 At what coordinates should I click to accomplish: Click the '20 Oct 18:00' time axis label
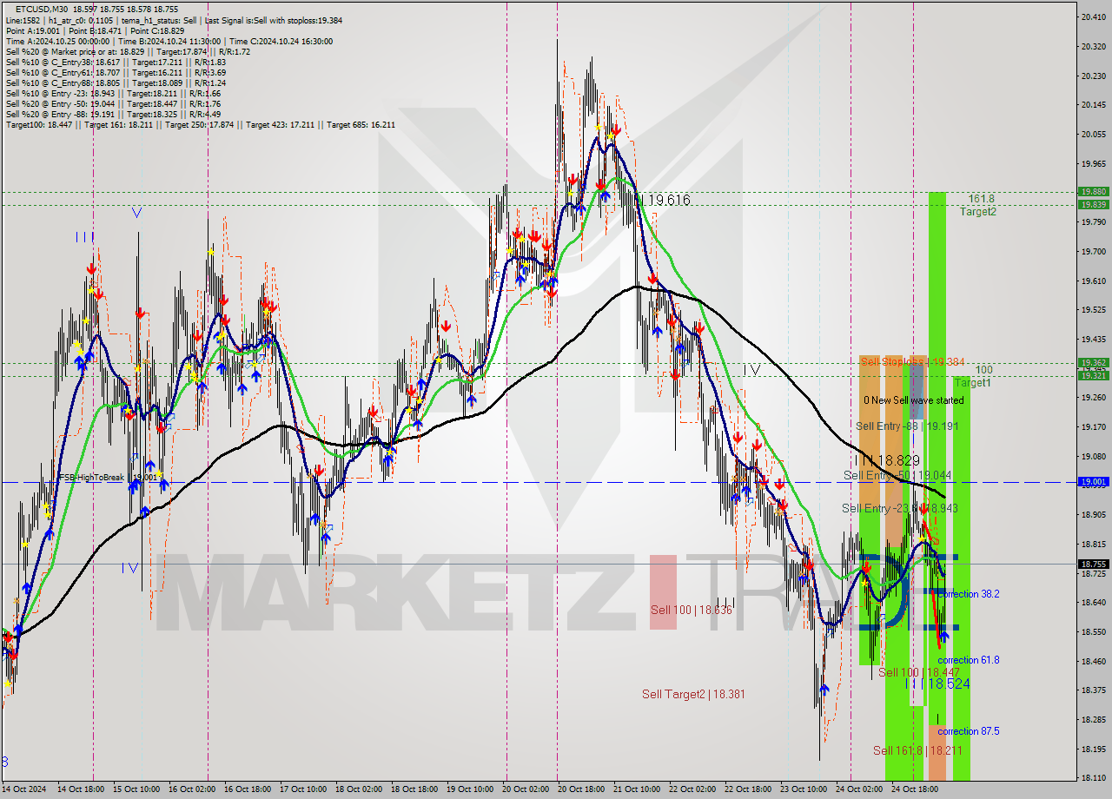coord(582,789)
